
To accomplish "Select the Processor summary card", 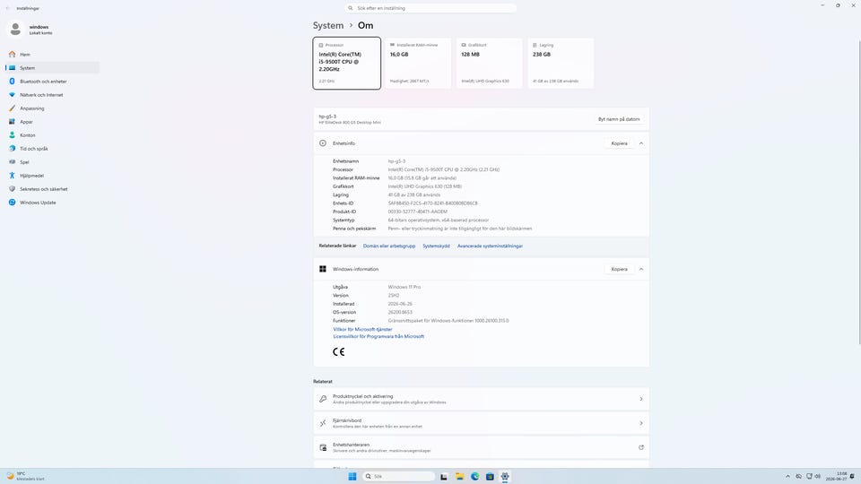I will click(x=346, y=63).
